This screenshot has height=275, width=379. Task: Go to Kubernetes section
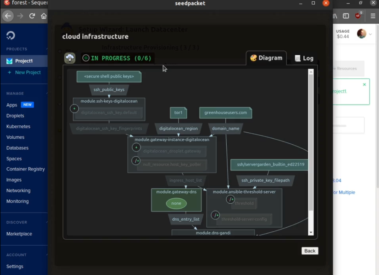(18, 127)
